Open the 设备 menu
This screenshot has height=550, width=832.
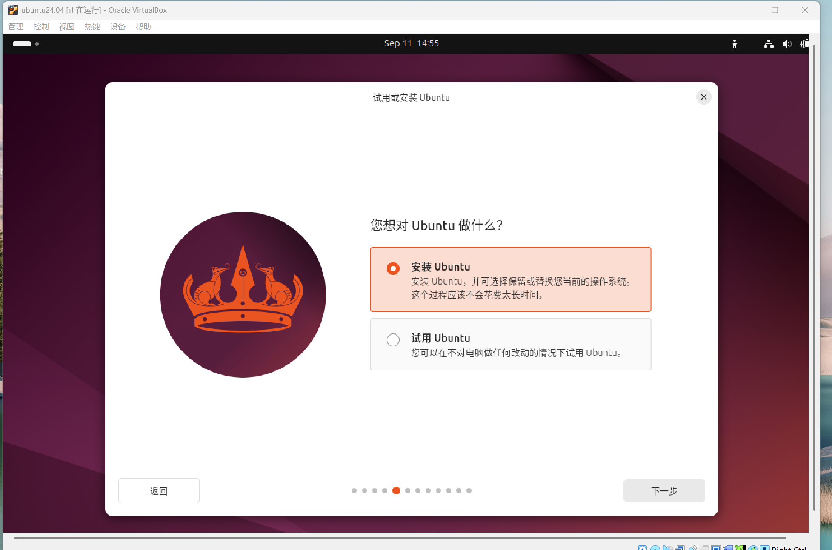point(118,27)
